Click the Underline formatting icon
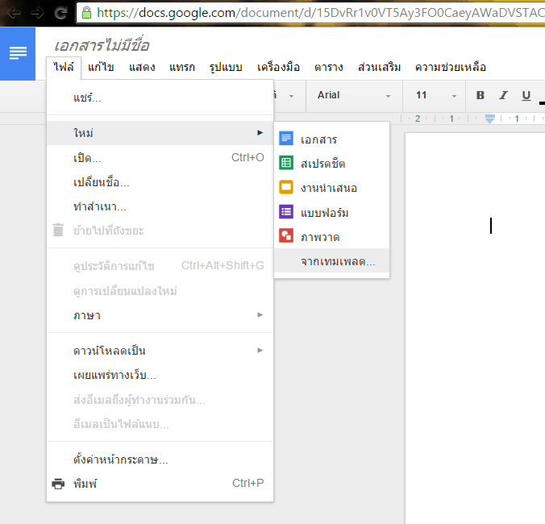This screenshot has width=545, height=524. click(x=526, y=95)
